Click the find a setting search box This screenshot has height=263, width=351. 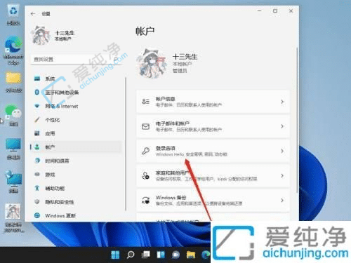tap(76, 59)
